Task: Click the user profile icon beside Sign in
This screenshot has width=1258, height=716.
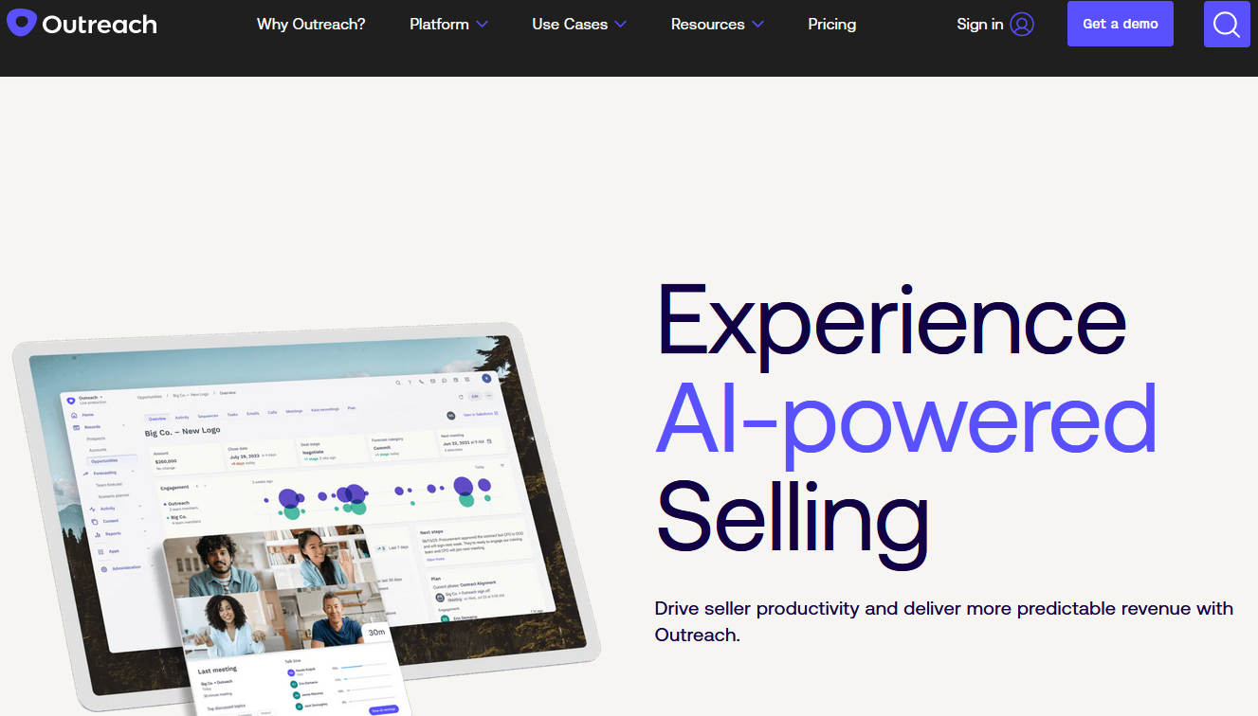Action: (1022, 25)
